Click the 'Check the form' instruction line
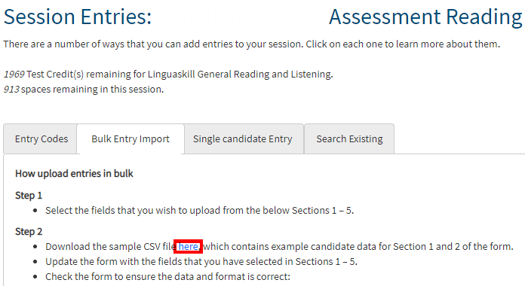This screenshot has height=286, width=525. 167,277
